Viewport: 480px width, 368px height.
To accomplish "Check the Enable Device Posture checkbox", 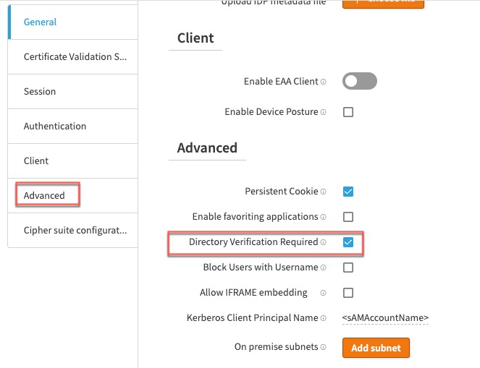I will 348,112.
